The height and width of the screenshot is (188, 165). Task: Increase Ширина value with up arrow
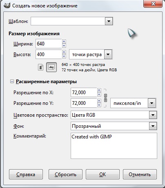tap(64, 41)
